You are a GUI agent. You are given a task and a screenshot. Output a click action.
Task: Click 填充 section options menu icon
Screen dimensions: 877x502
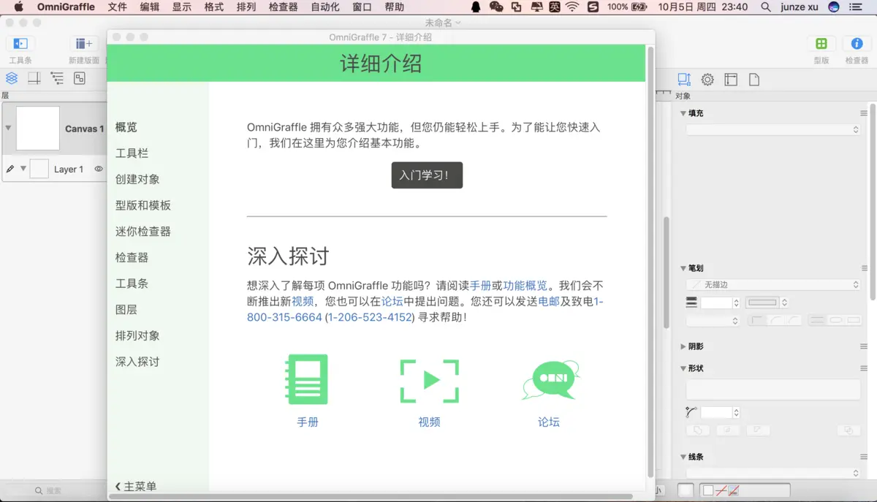click(864, 113)
